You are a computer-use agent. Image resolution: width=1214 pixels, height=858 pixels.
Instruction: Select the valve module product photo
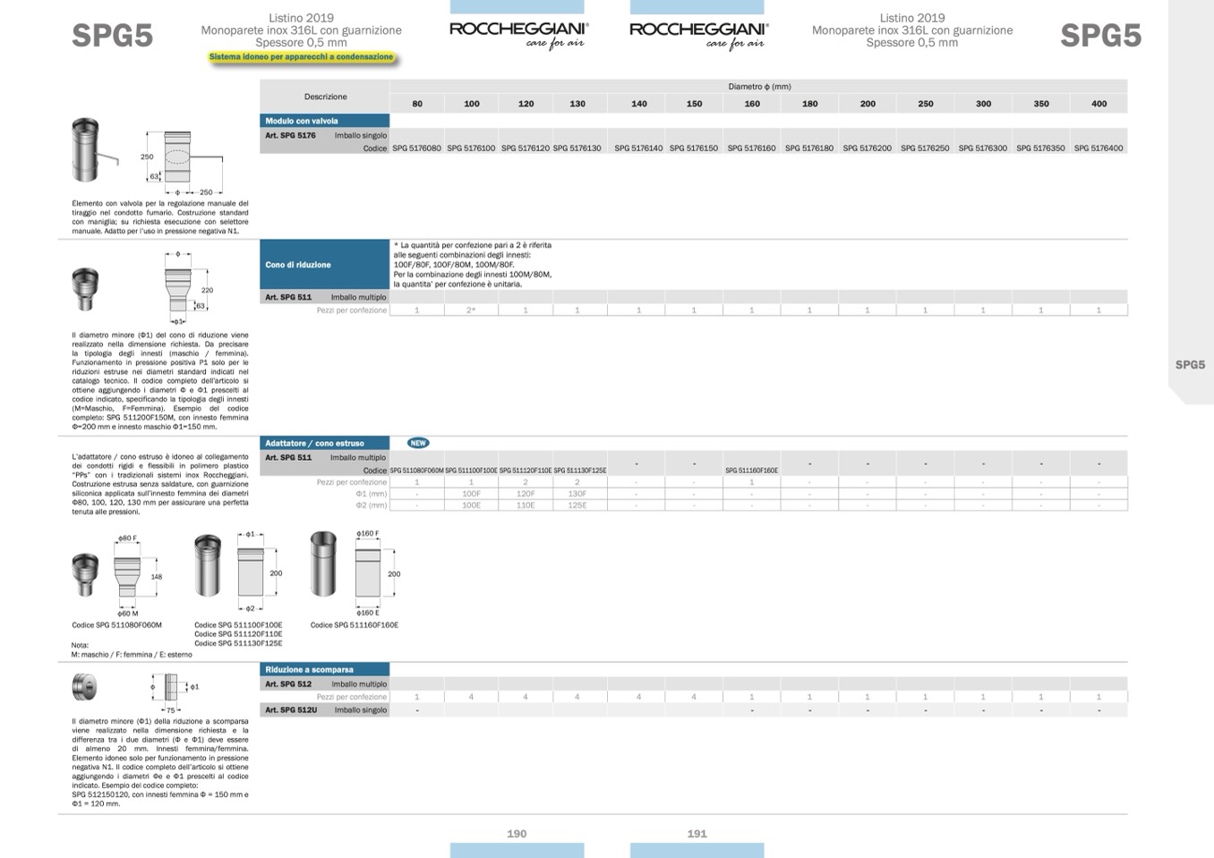coord(88,150)
